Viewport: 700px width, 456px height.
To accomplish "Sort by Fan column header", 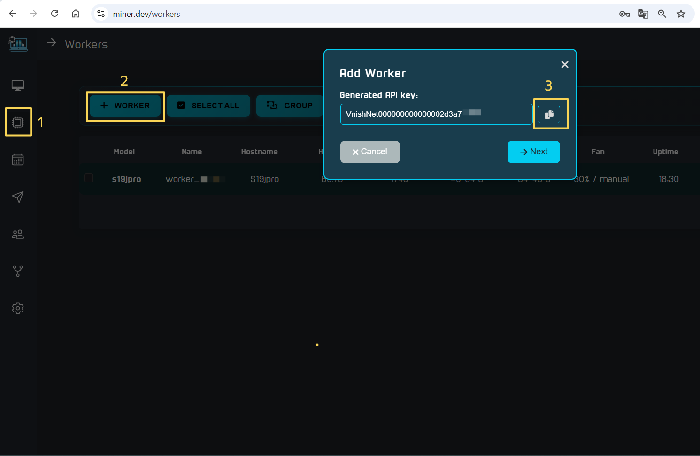I will tap(598, 152).
